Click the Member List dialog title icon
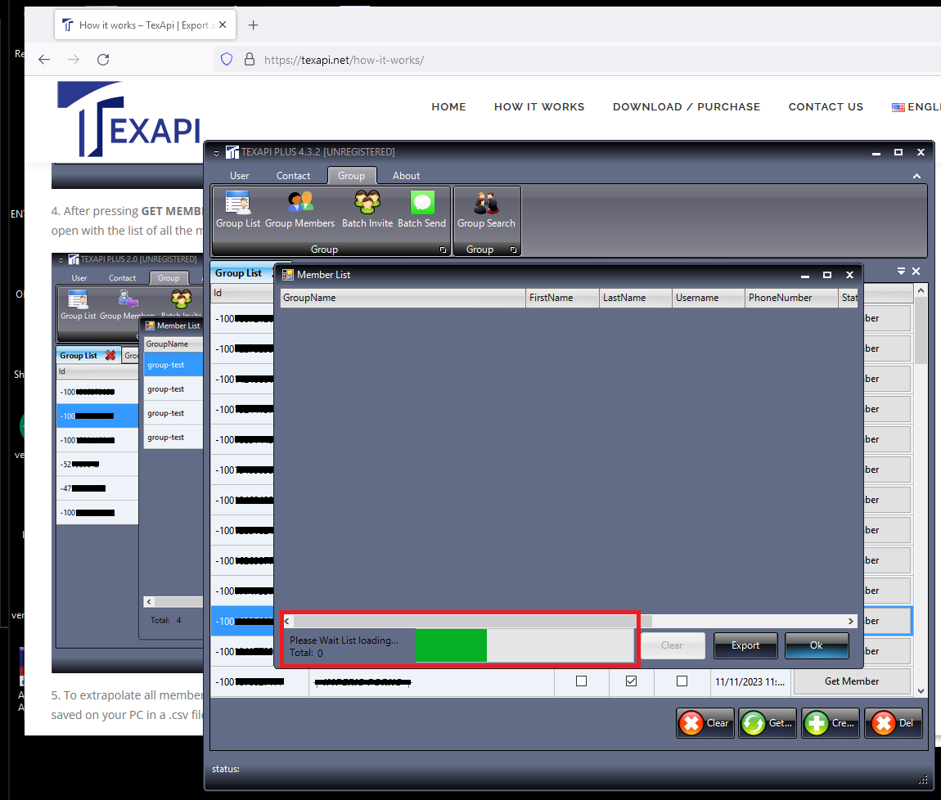 coord(287,275)
